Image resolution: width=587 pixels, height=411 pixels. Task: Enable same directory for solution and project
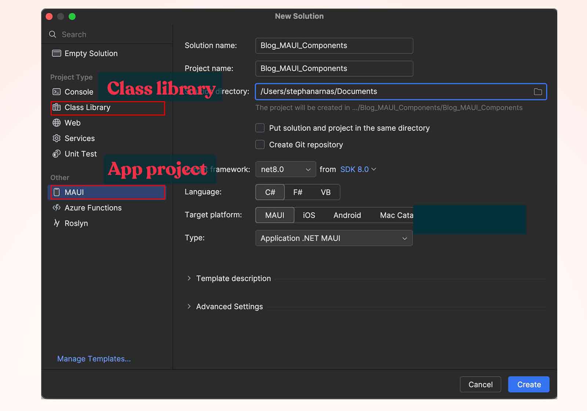tap(260, 128)
